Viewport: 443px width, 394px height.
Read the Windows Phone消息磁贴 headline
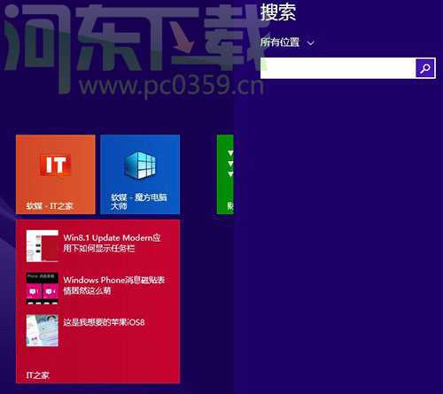pyautogui.click(x=113, y=285)
